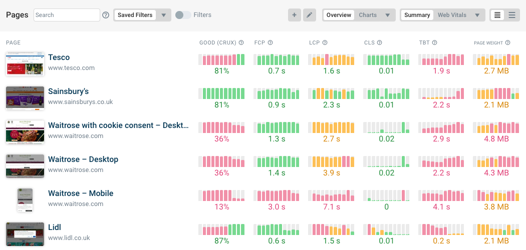Click the Waitrose – Mobile thumbnail

[x=25, y=200]
